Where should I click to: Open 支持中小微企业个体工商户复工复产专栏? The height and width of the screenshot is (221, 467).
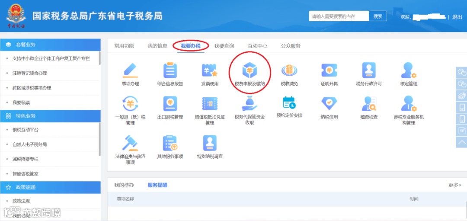(x=51, y=58)
